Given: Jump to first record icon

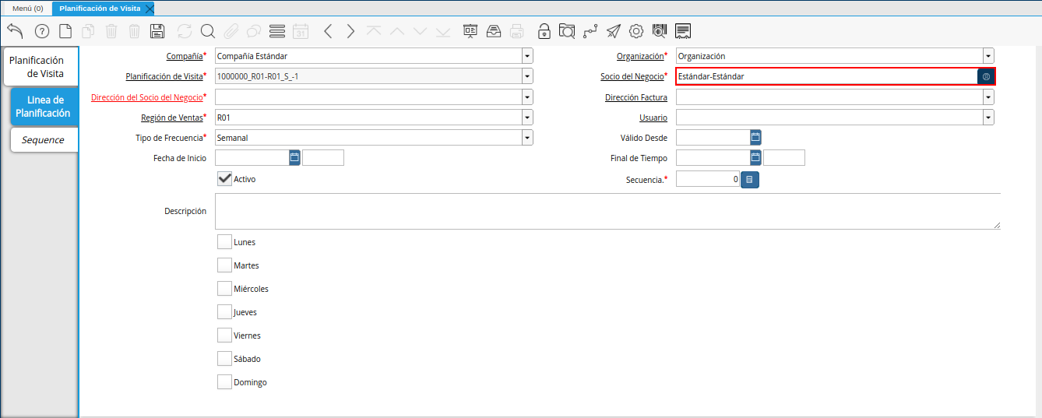Looking at the screenshot, I should tap(374, 31).
